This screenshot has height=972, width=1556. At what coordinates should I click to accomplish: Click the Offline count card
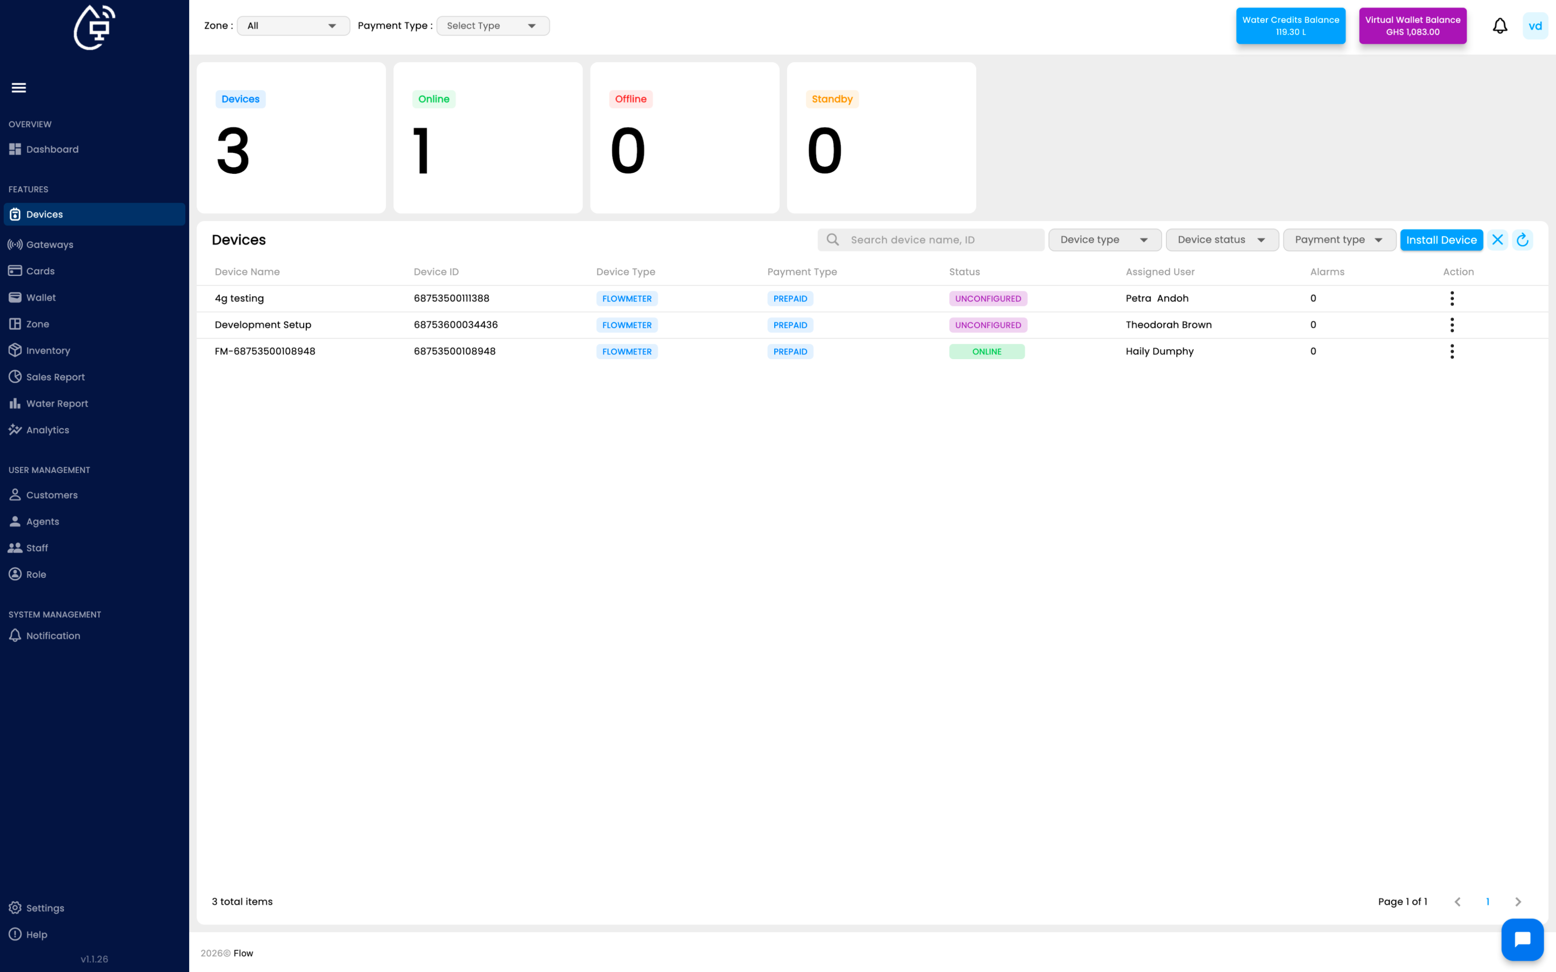(685, 138)
